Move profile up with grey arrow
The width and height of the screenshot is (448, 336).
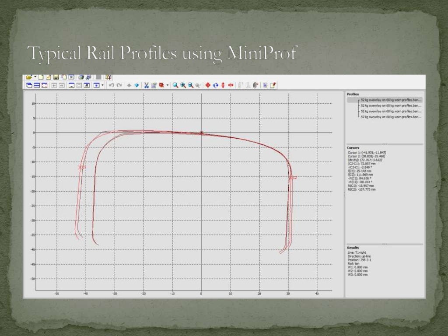tap(129, 85)
